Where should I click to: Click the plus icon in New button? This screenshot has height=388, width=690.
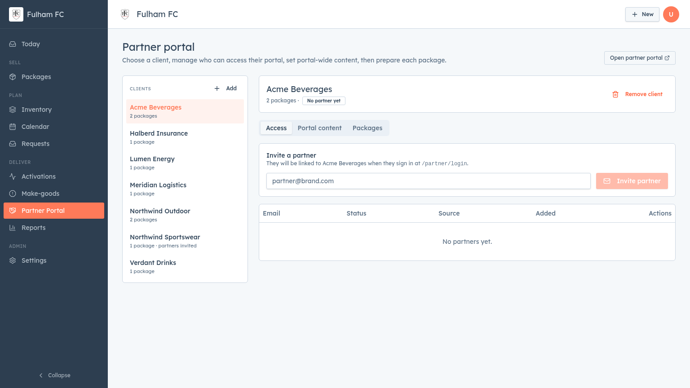pos(635,14)
